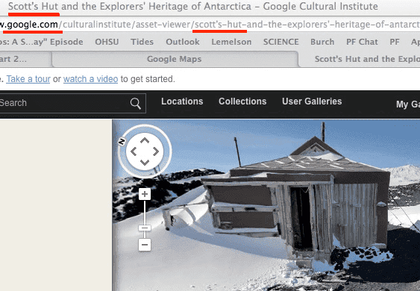Screen dimensions: 420x291
Task: Pan the street view down arrow
Action: (x=145, y=163)
